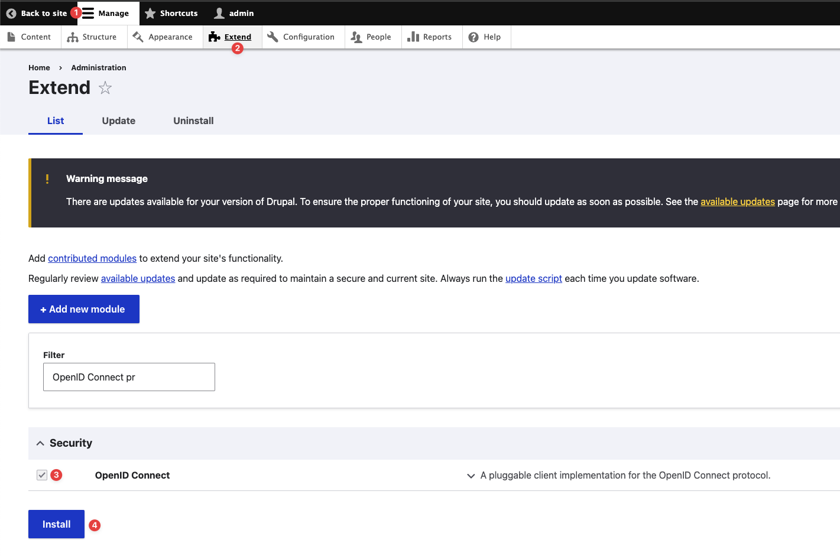This screenshot has height=556, width=840.
Task: Follow the available updates link
Action: pyautogui.click(x=738, y=201)
